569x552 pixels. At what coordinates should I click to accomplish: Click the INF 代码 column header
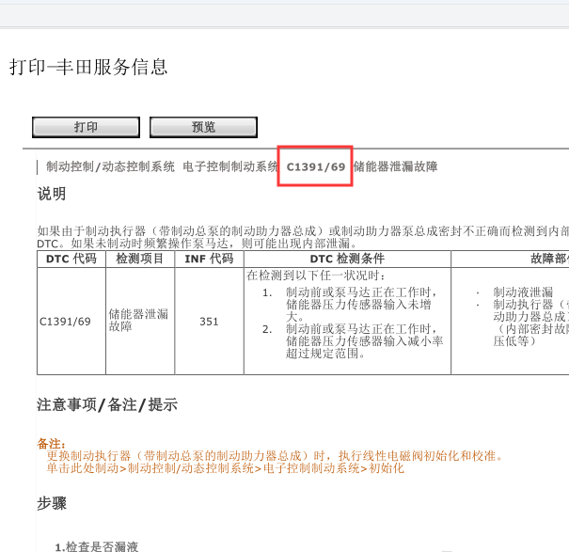click(x=209, y=259)
